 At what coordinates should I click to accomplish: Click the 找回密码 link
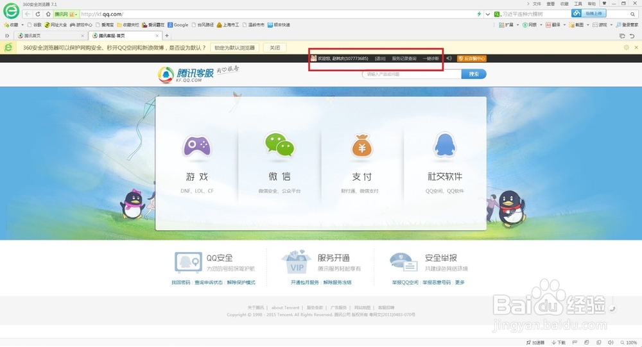(181, 282)
